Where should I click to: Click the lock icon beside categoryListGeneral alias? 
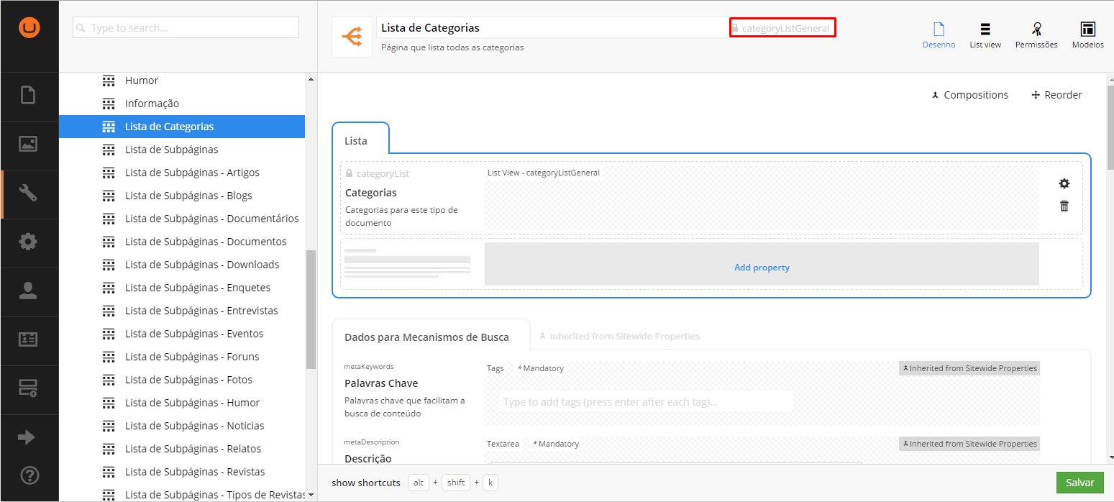[735, 28]
